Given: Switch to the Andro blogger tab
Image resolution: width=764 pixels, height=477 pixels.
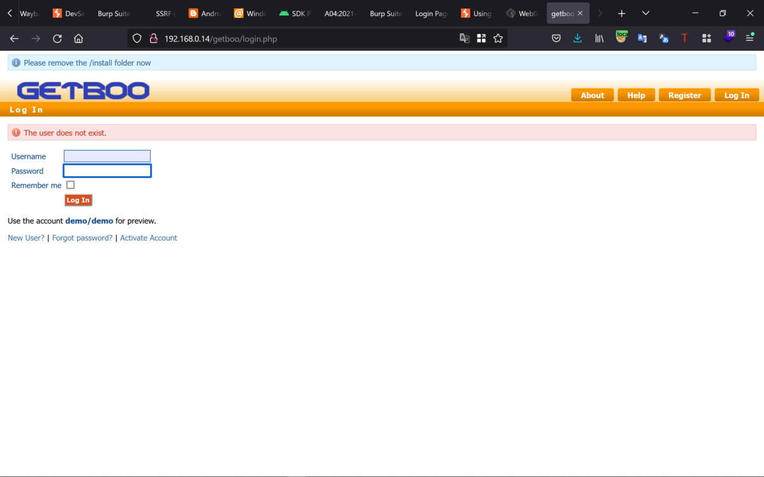Looking at the screenshot, I should click(x=205, y=13).
